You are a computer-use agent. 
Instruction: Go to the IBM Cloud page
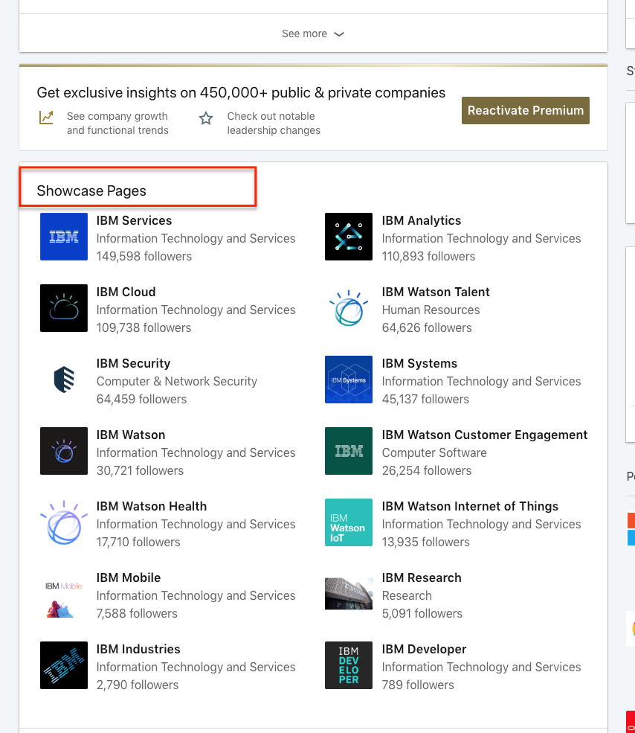pos(126,292)
